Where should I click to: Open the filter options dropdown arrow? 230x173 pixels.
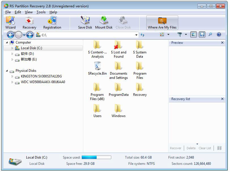point(186,34)
